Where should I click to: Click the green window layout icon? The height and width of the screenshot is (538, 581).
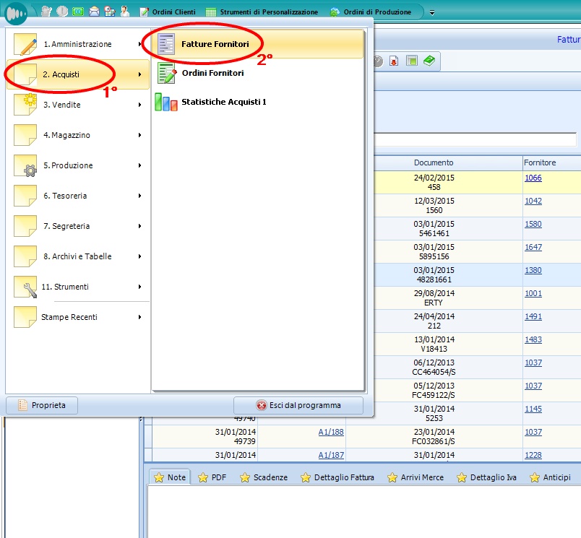411,61
